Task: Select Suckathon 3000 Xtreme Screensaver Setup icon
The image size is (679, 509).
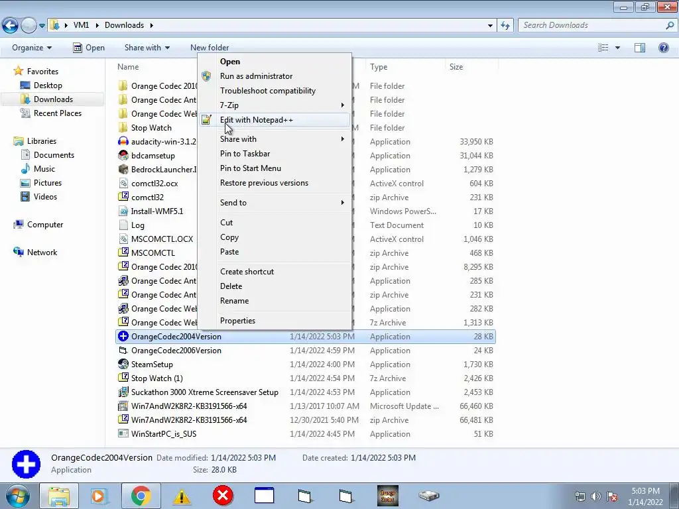Action: pyautogui.click(x=123, y=392)
